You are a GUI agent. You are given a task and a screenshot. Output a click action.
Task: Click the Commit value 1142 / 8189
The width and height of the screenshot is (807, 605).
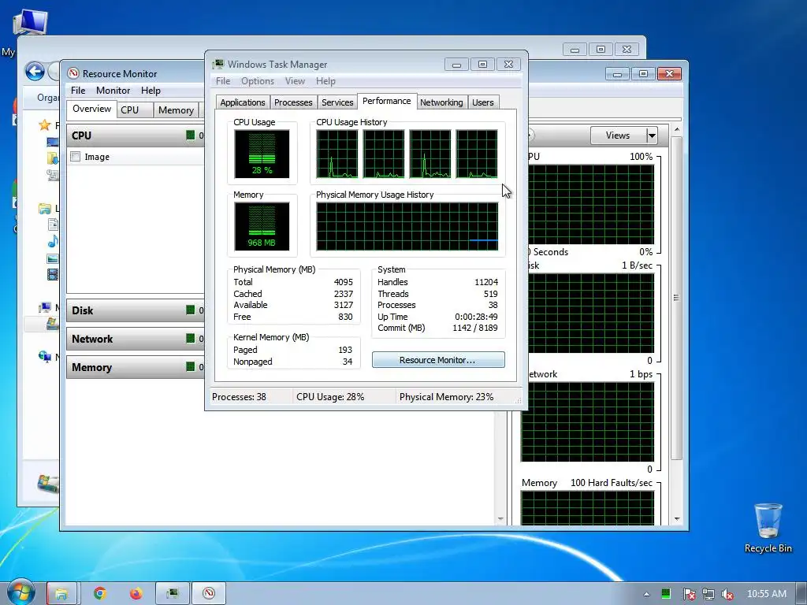coord(475,328)
